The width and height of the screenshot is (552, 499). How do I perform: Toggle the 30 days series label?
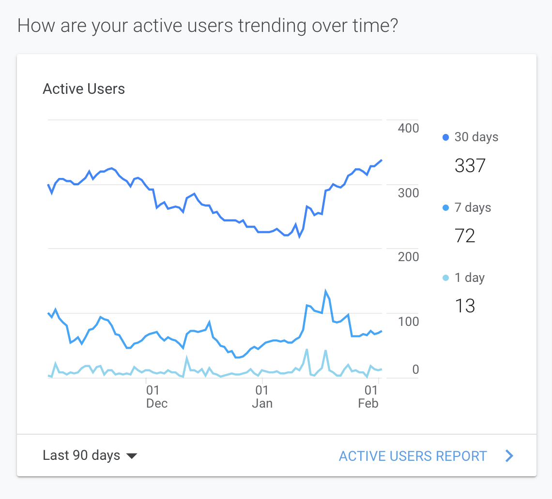tap(476, 137)
